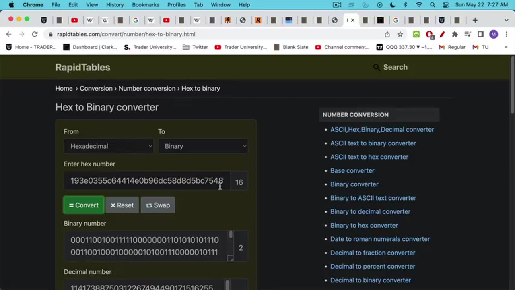Screen dimensions: 515x290
Task: Open macOS Control Center
Action: (445, 5)
